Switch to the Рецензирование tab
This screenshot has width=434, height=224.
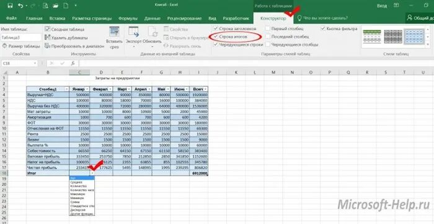coord(184,19)
